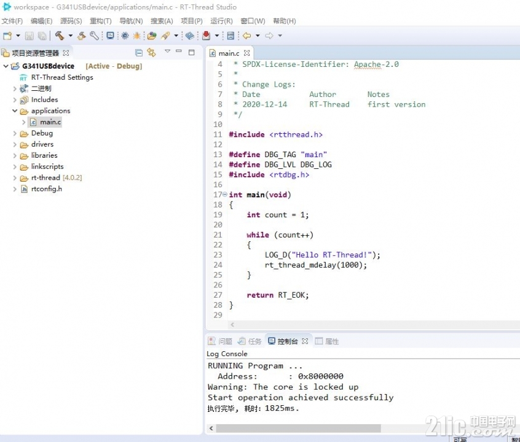
Task: Expand the linkscripts folder
Action: pyautogui.click(x=15, y=166)
